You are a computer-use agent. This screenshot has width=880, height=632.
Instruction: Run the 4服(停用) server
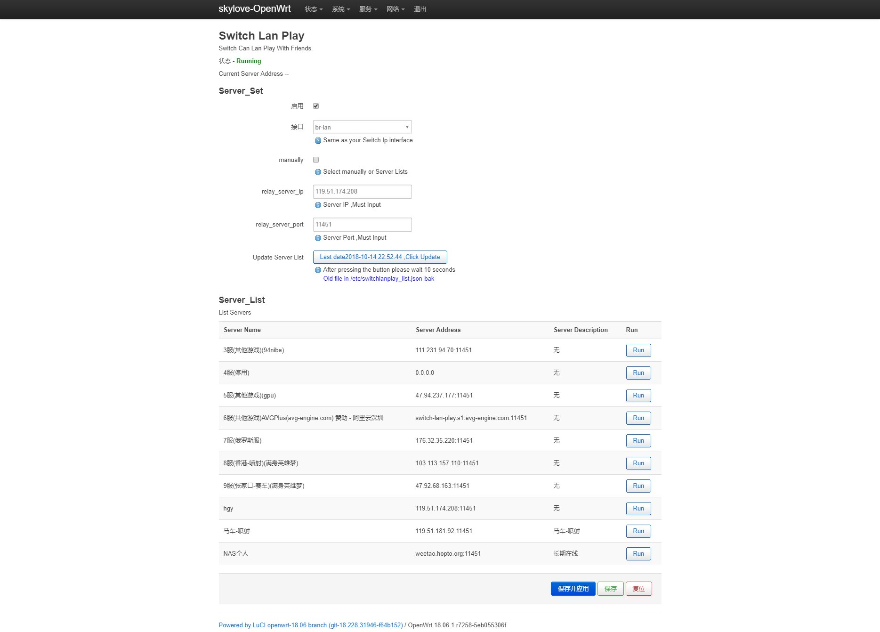point(638,373)
